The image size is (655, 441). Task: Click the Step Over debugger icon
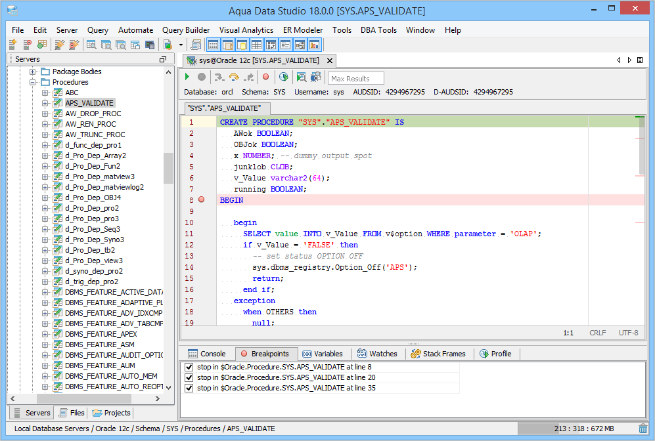coord(233,77)
